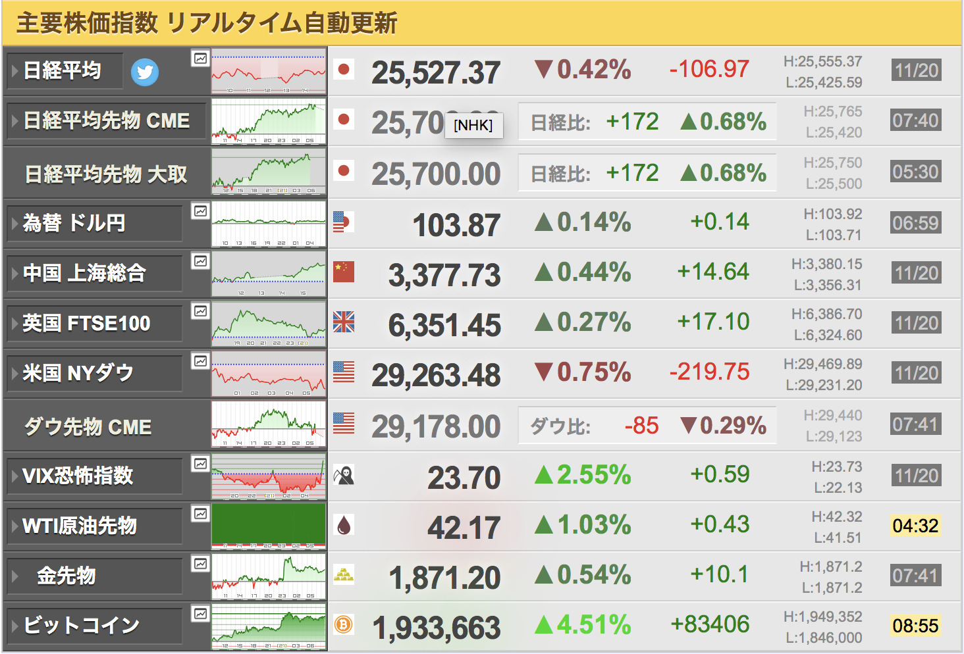Select the 金先物 row label
Screen dimensions: 964x654
point(67,576)
